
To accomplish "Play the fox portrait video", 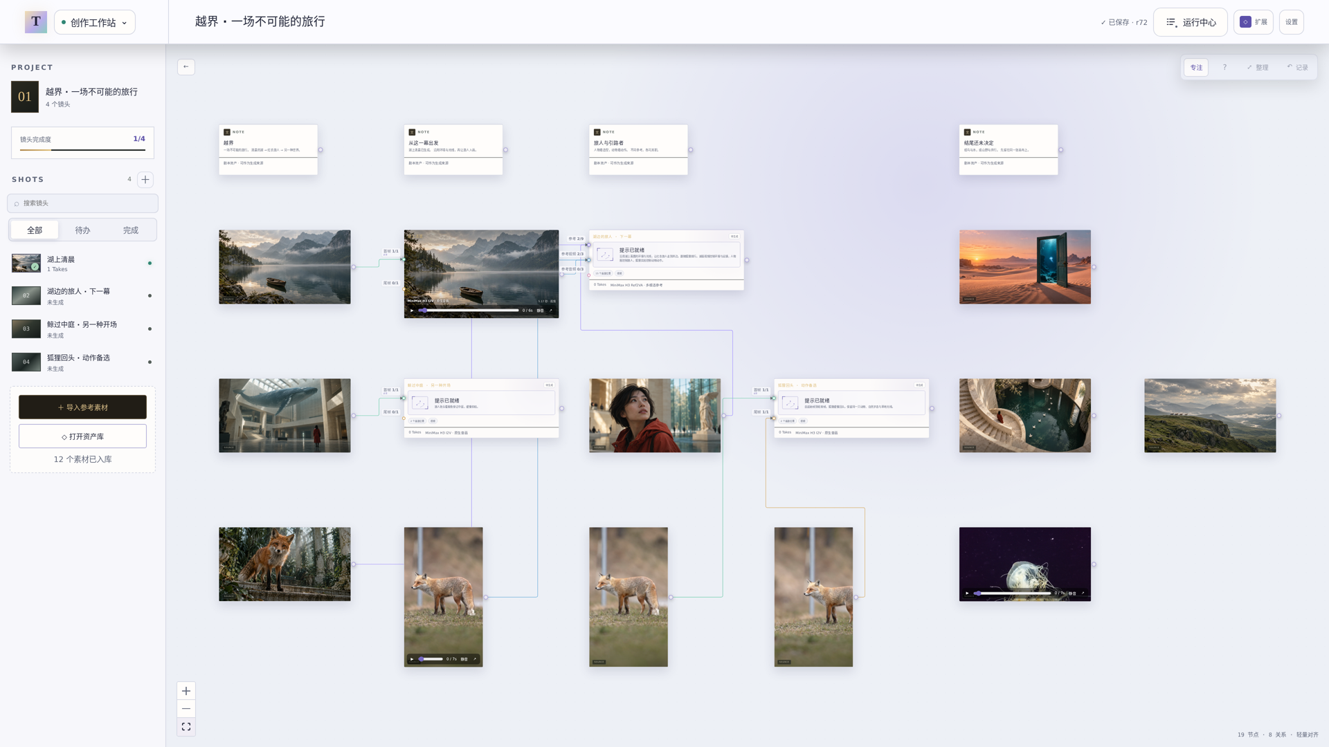I will point(412,659).
